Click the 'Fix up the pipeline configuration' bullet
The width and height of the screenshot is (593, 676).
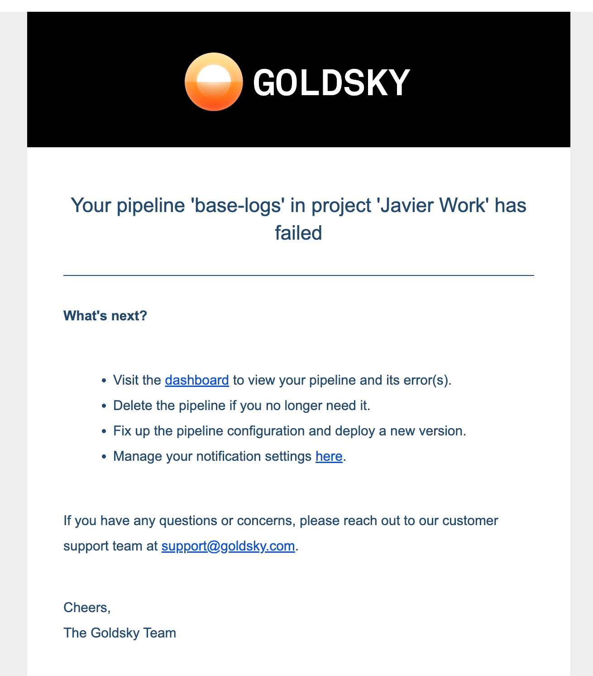tap(290, 430)
